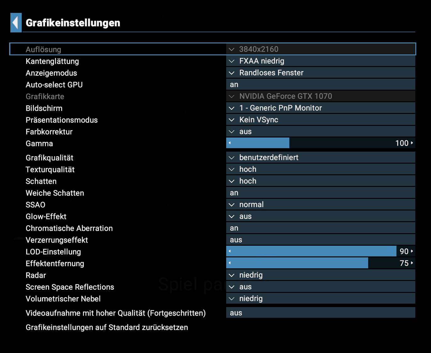The height and width of the screenshot is (353, 431).
Task: Click the left arrow of the Gamma slider
Action: [230, 143]
